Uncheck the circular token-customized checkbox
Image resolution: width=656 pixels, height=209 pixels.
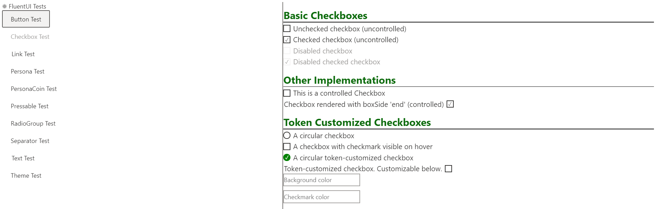tap(287, 158)
